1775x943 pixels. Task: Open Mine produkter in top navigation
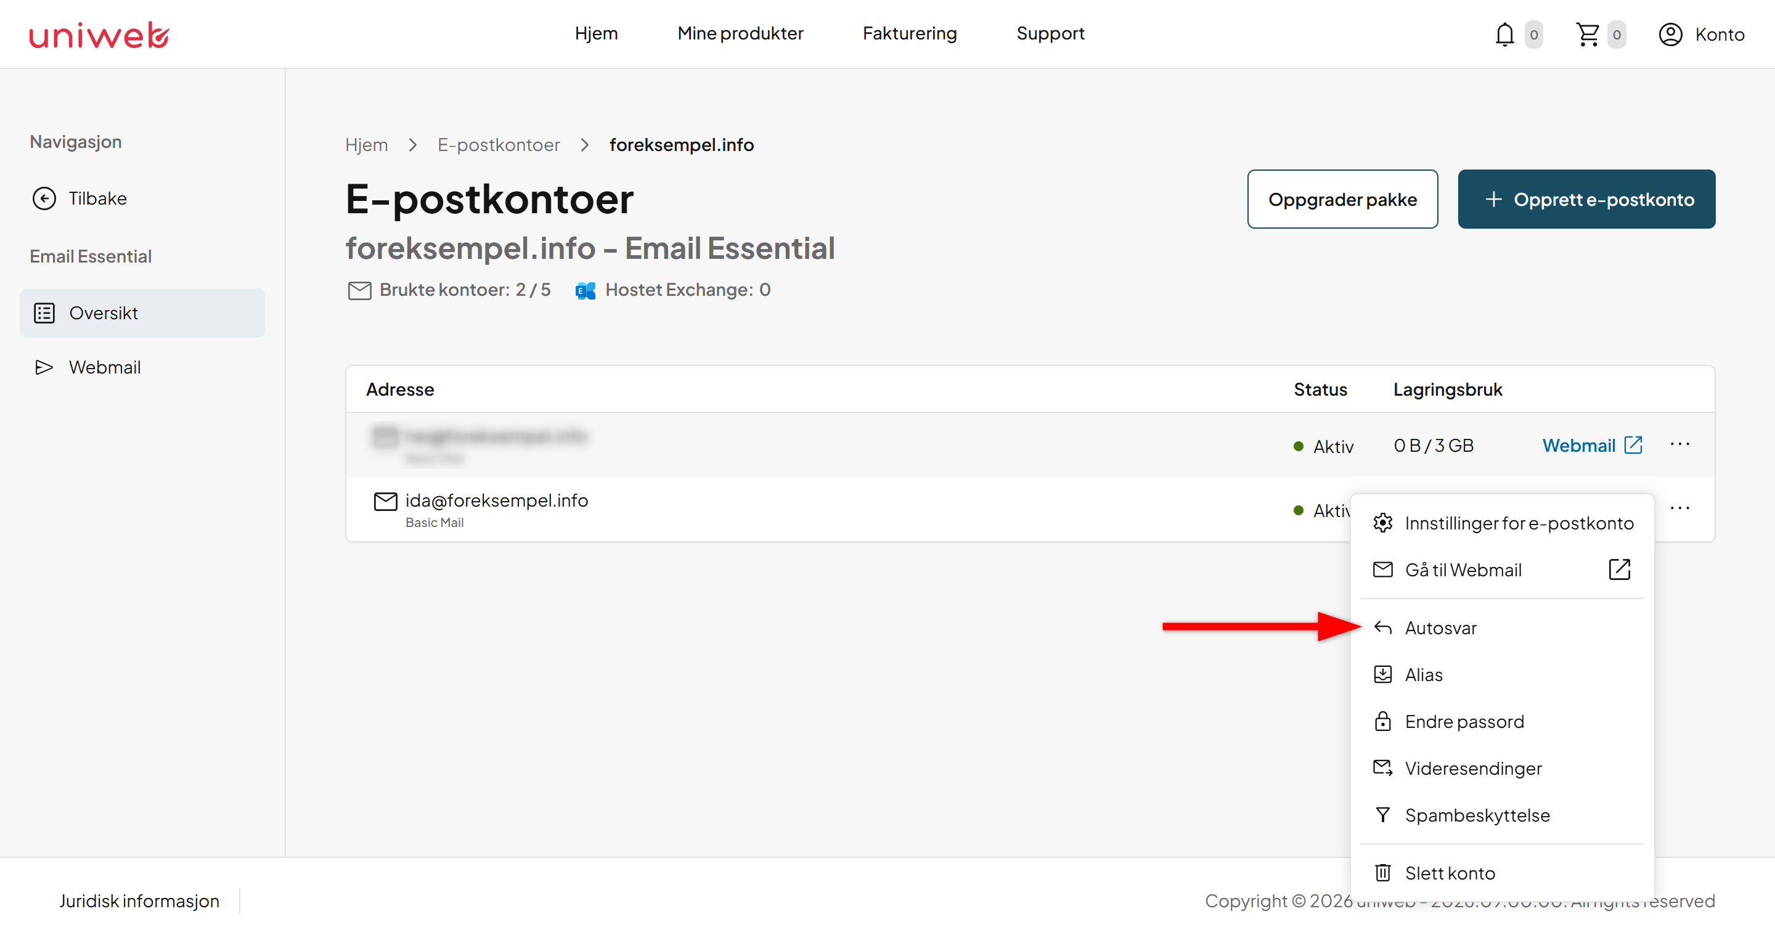740,33
